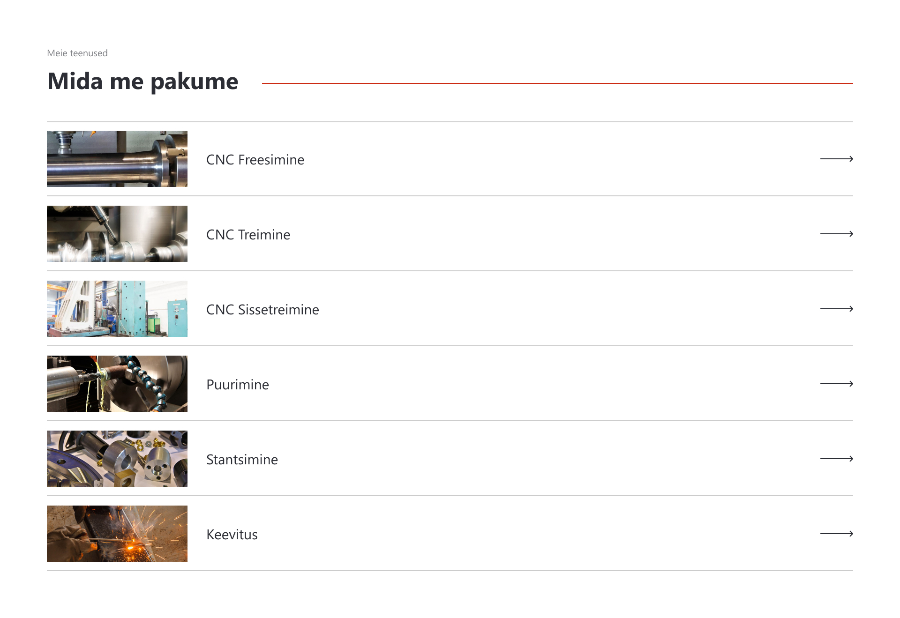Click the Meie teenused subtitle text
This screenshot has height=618, width=900.
(77, 53)
